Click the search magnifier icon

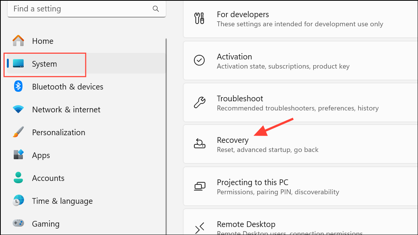[x=155, y=8]
